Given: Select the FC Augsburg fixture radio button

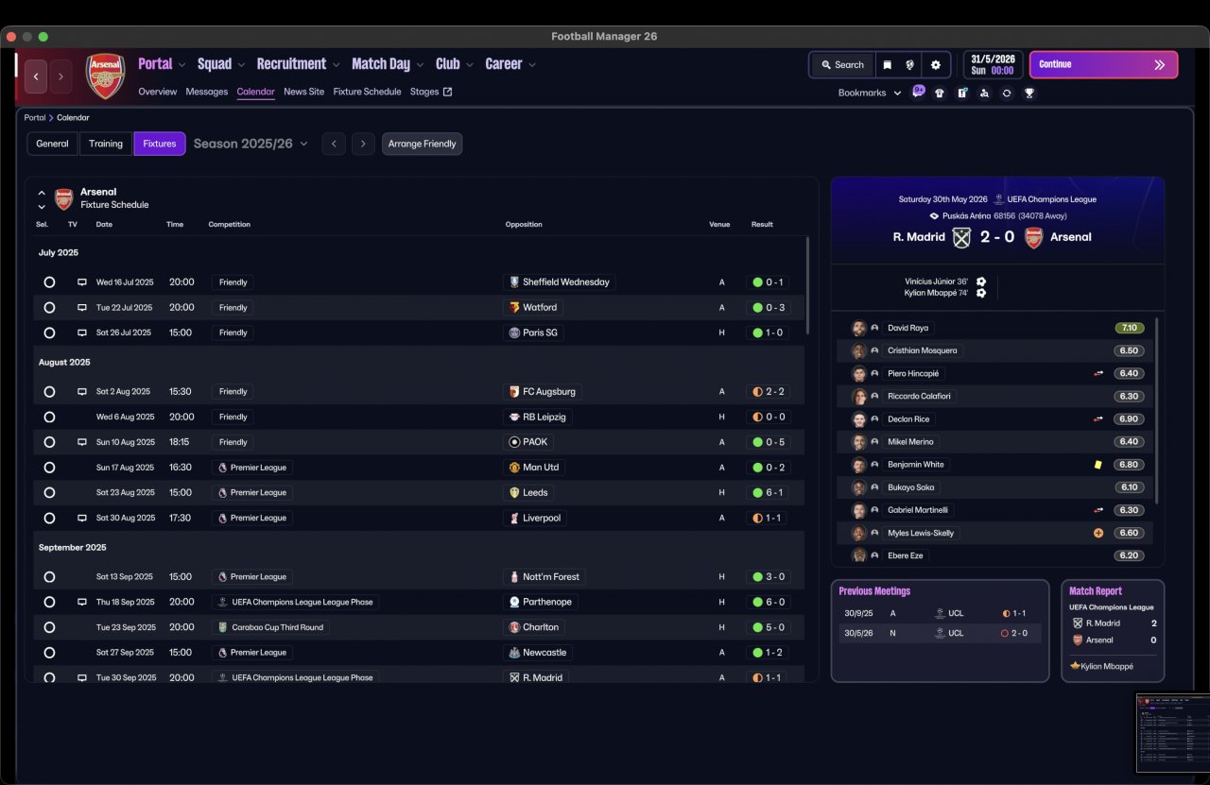Looking at the screenshot, I should click(x=49, y=392).
